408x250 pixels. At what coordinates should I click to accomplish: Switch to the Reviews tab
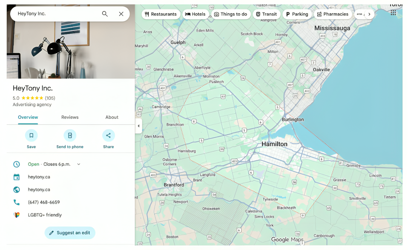[70, 117]
